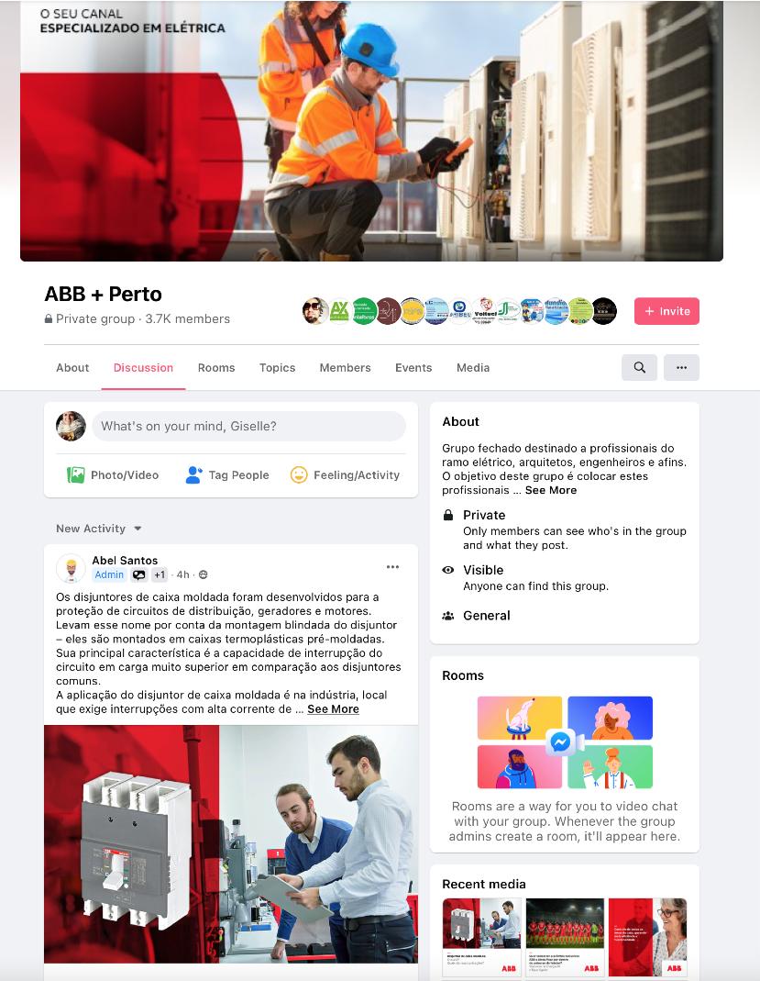Viewport: 760px width, 981px height.
Task: Click the Photo/Video icon in composer
Action: click(x=75, y=474)
